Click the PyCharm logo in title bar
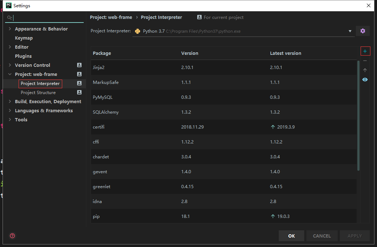This screenshot has width=377, height=247. pyautogui.click(x=9, y=5)
